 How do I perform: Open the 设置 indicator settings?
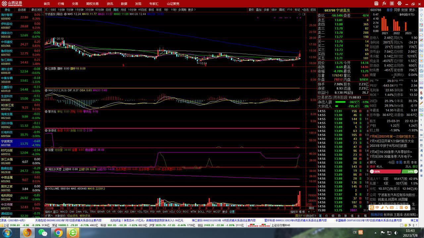coord(232,212)
